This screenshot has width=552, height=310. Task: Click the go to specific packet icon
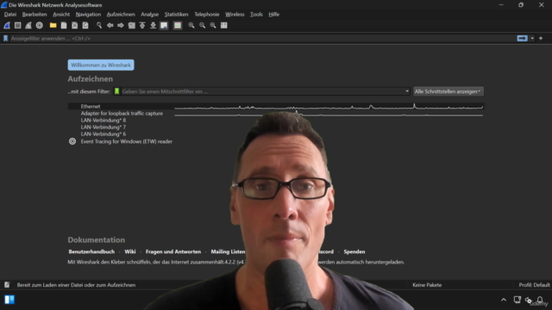132,25
